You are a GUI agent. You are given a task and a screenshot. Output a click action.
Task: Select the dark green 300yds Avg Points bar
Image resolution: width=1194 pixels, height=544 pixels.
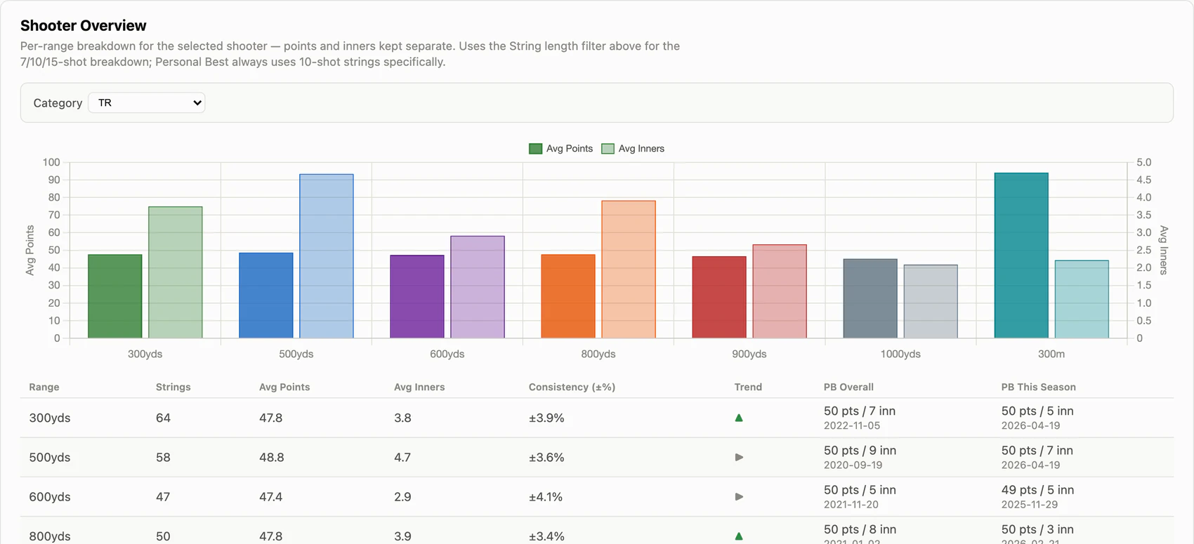pos(115,296)
